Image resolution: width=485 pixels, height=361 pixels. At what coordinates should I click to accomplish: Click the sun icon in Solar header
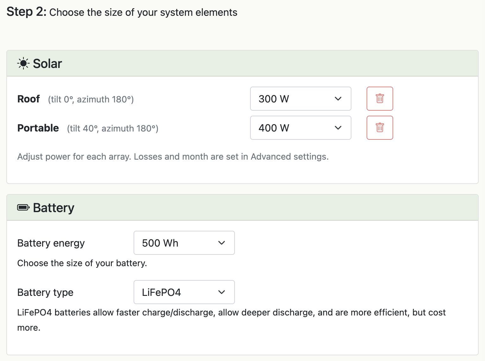[23, 64]
